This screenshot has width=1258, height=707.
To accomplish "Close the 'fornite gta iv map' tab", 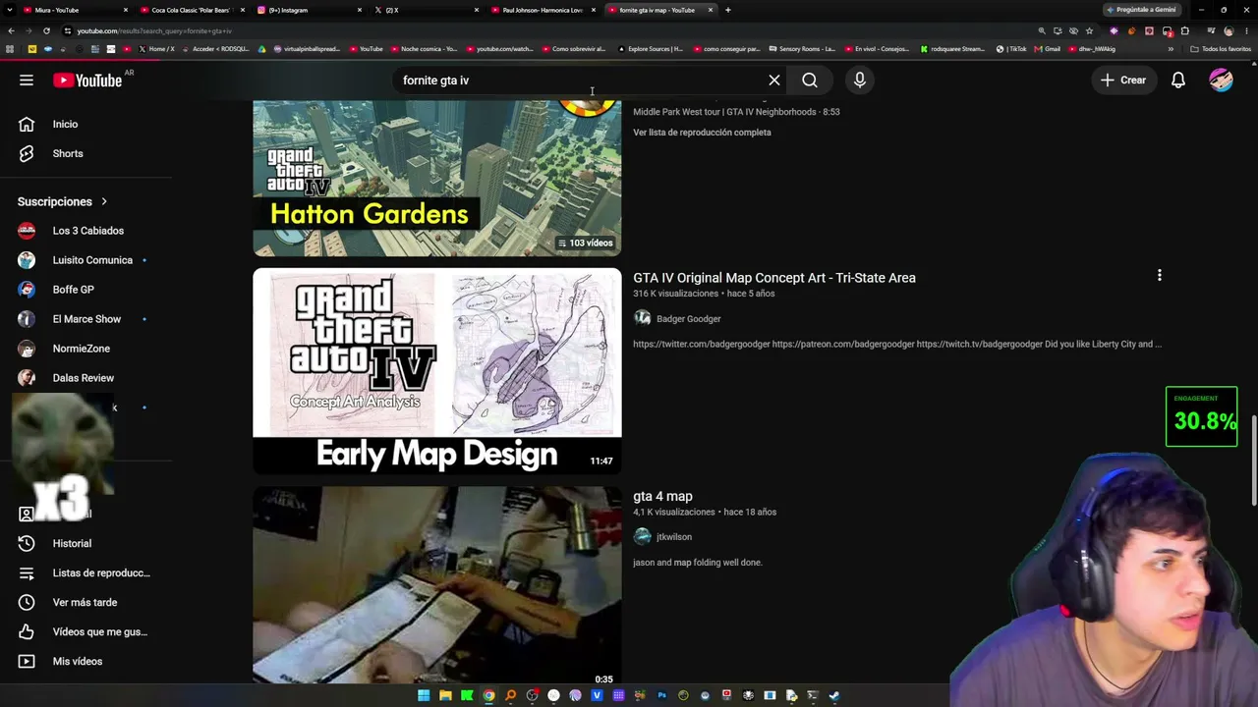I will click(x=711, y=10).
